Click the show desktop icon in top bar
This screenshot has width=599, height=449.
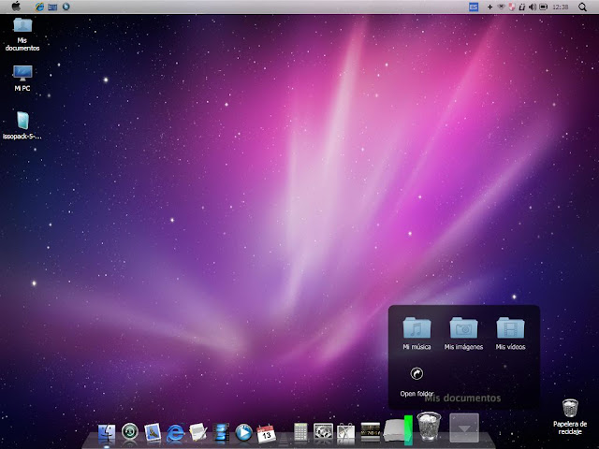coord(52,7)
